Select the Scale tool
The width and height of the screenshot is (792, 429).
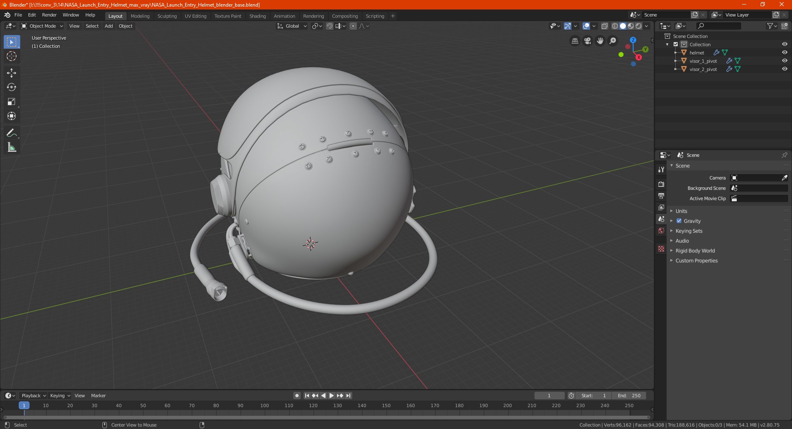click(12, 102)
